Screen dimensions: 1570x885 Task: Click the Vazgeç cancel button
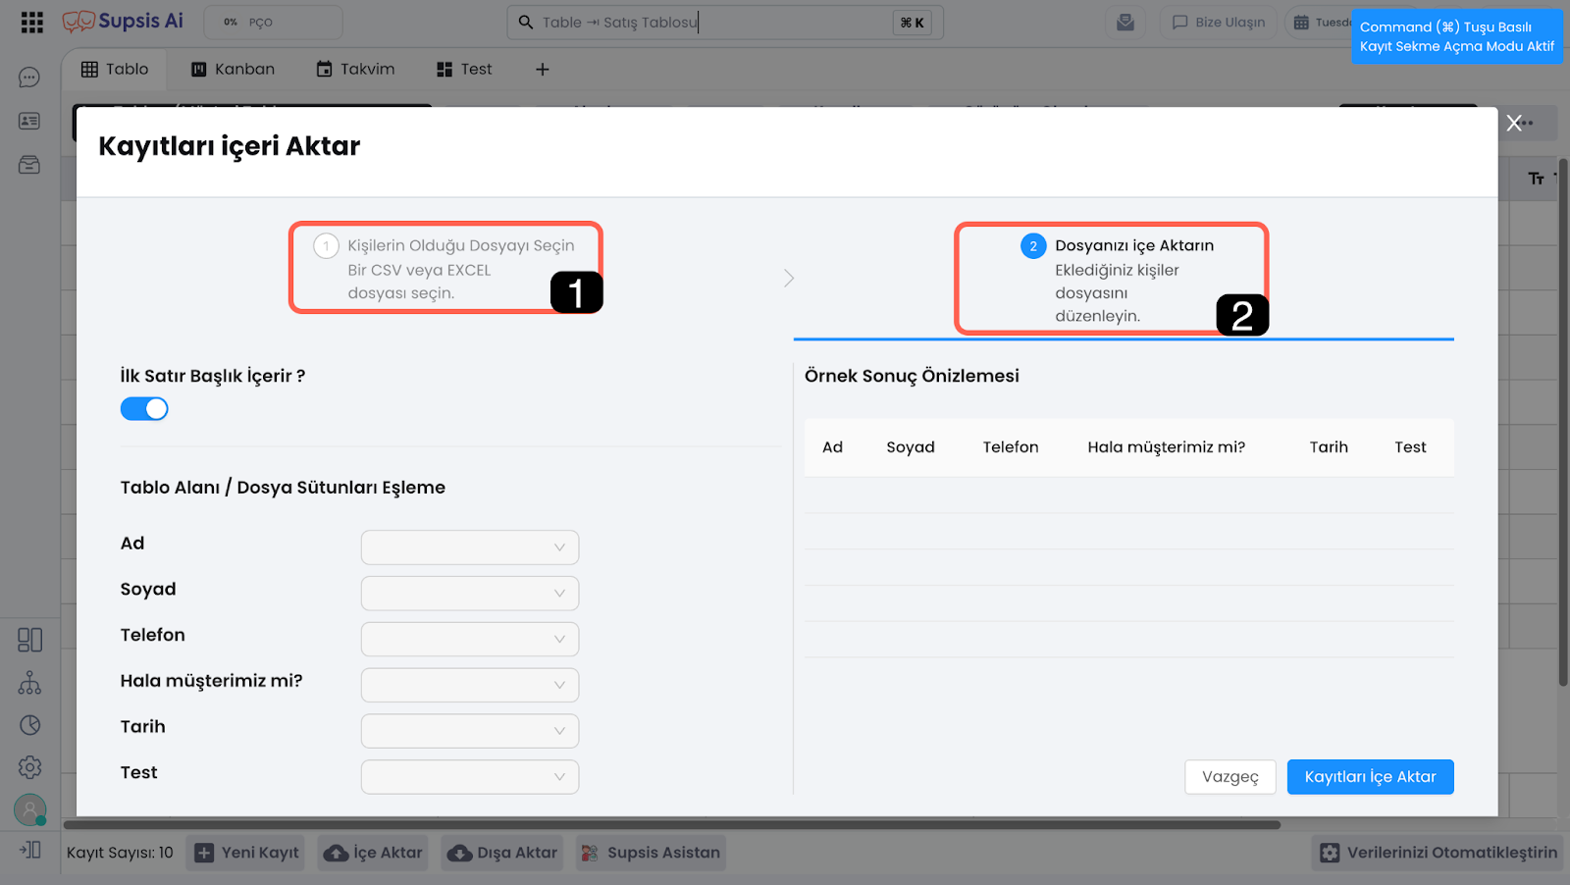[1230, 777]
